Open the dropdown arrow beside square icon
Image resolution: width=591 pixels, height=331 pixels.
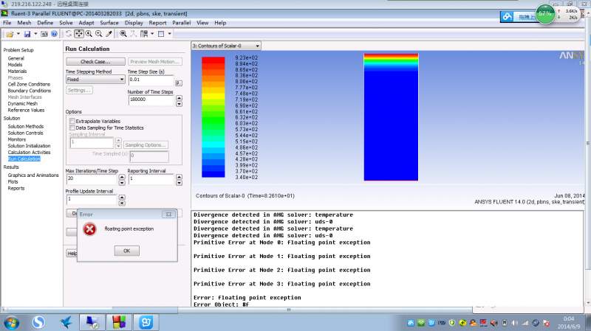(x=170, y=34)
